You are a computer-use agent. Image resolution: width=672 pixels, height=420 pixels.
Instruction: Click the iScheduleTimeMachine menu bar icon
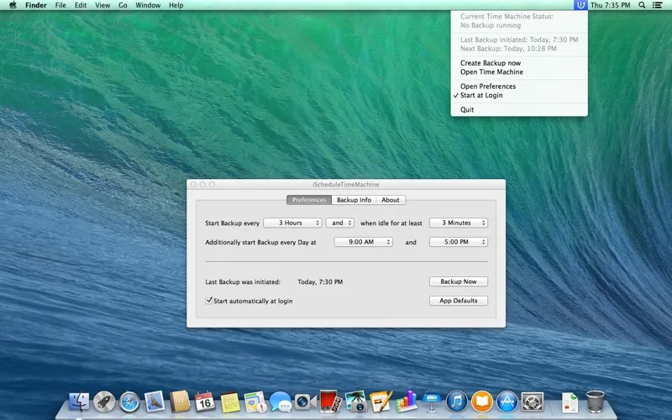point(580,5)
